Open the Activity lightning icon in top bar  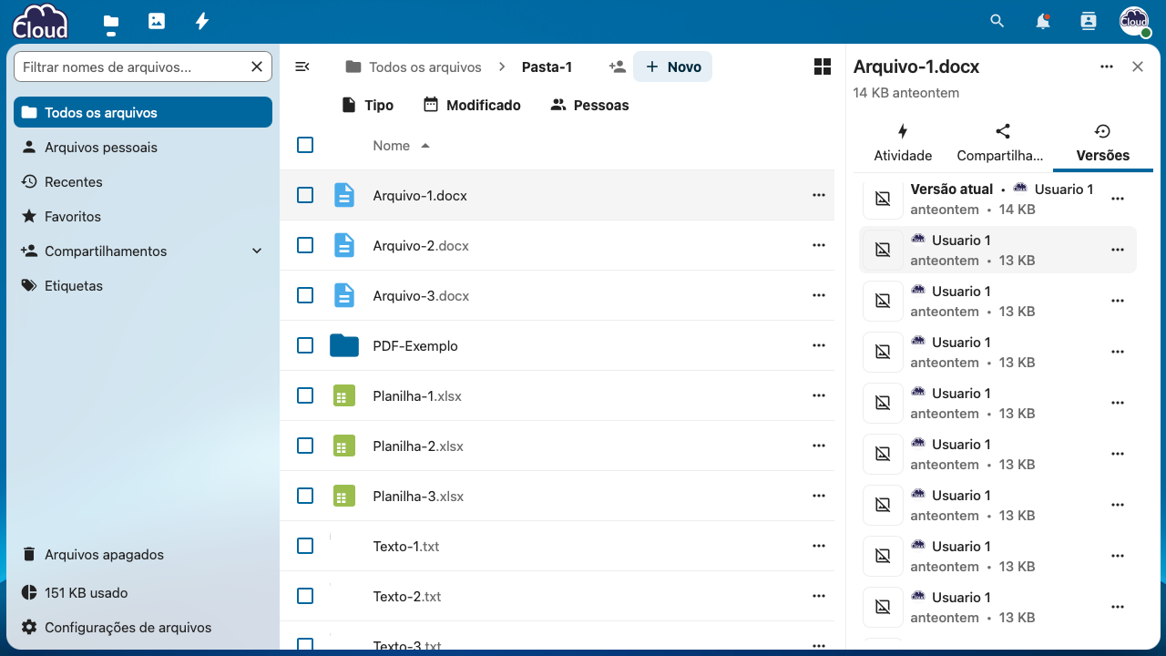(x=202, y=21)
